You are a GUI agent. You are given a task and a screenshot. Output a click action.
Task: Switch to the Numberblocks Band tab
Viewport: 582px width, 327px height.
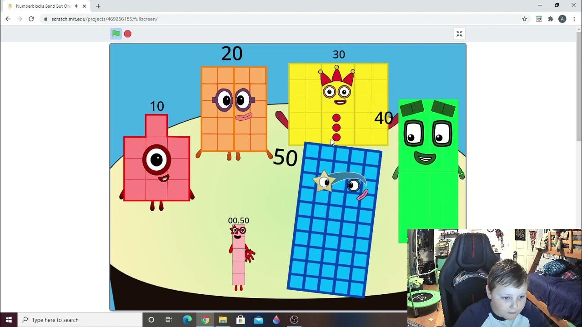pyautogui.click(x=44, y=6)
